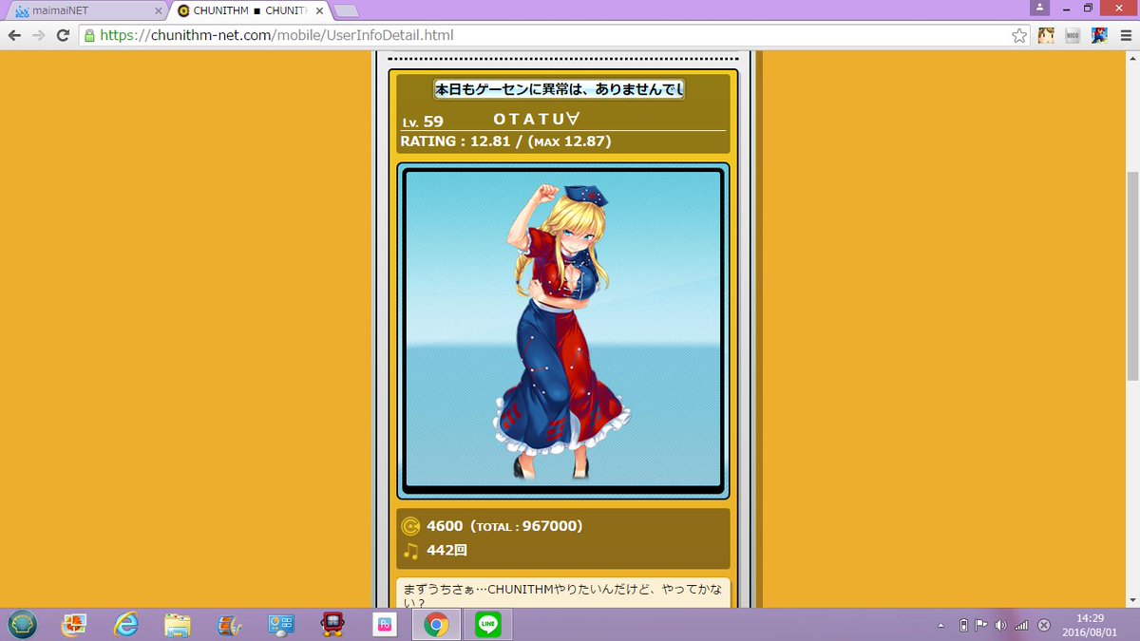Click the Chrome taskbar button

tap(436, 624)
